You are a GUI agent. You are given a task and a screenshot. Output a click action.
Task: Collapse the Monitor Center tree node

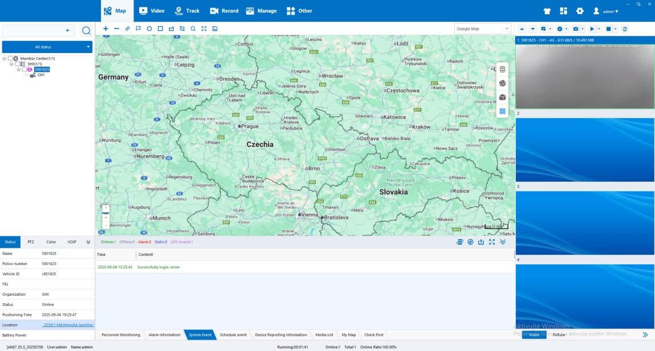pos(5,59)
